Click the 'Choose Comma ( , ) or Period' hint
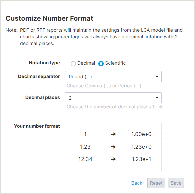 pyautogui.click(x=104, y=86)
